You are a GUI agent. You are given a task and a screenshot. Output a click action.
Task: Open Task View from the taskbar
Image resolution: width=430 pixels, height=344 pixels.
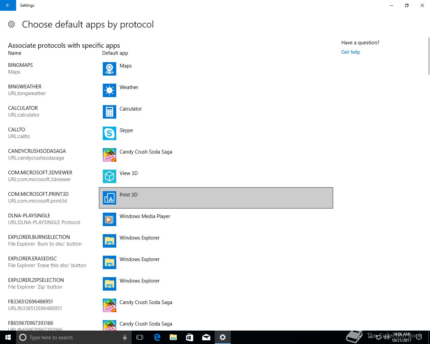[140, 337]
